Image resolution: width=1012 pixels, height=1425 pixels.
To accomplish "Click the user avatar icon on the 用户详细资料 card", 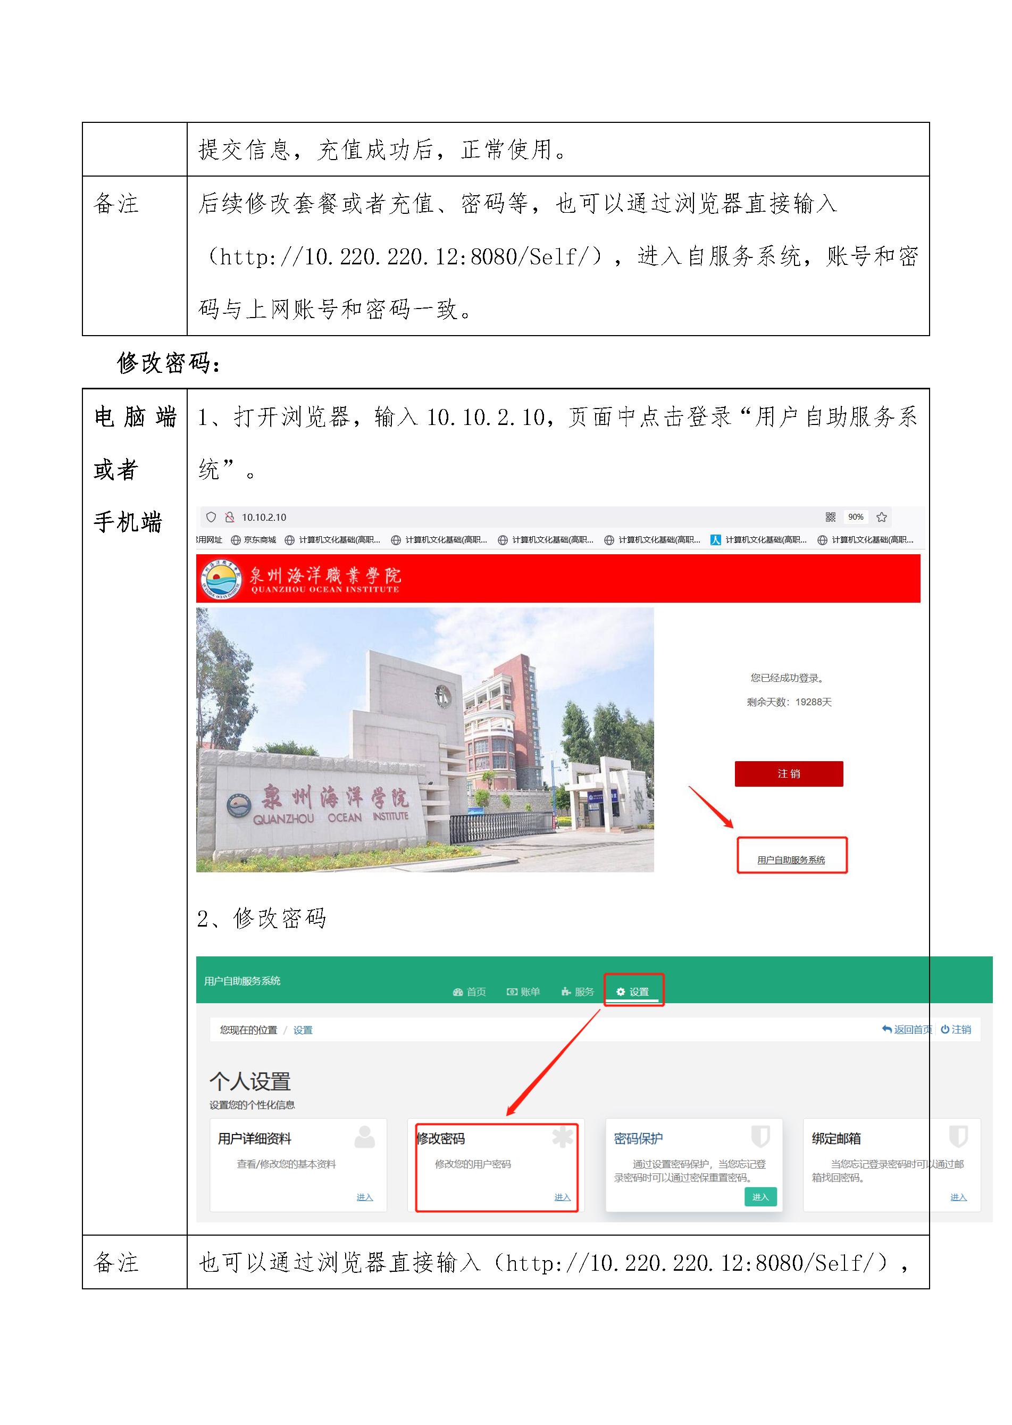I will (x=365, y=1136).
